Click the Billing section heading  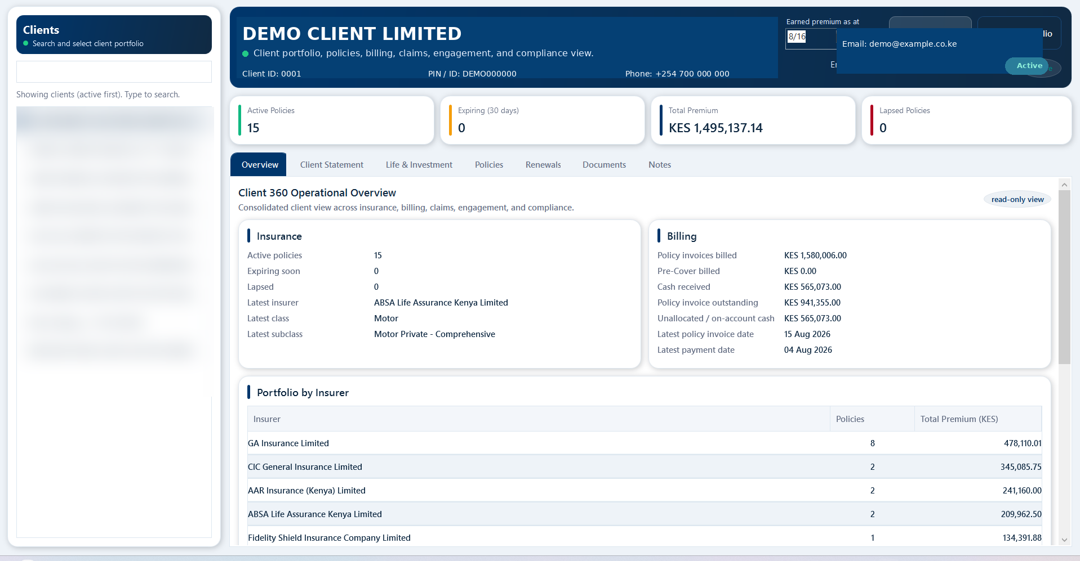(682, 236)
